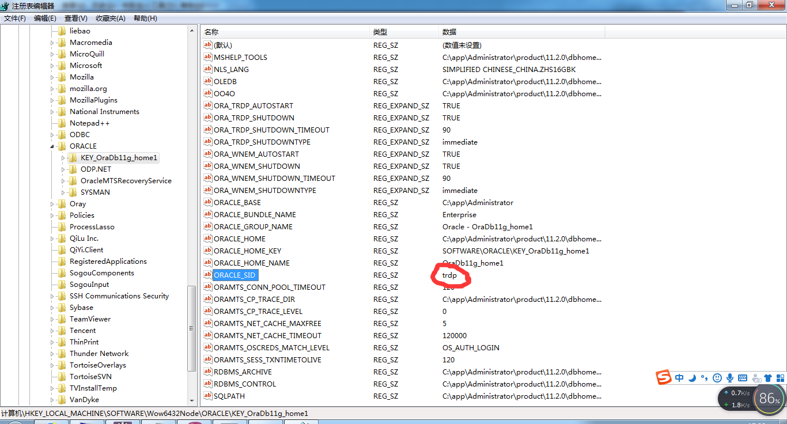This screenshot has height=424, width=787.
Task: Open the Sogou toolbox grid icon
Action: [x=780, y=377]
